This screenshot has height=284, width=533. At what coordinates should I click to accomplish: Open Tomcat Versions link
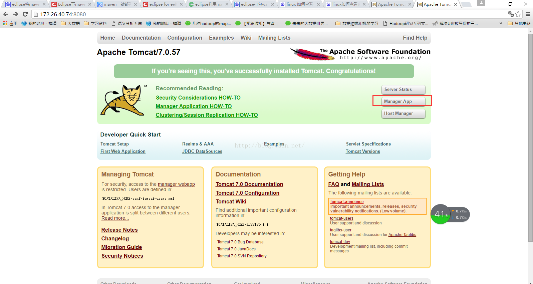[x=363, y=151]
